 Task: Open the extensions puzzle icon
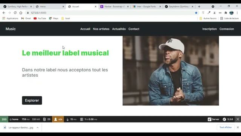(x=226, y=13)
